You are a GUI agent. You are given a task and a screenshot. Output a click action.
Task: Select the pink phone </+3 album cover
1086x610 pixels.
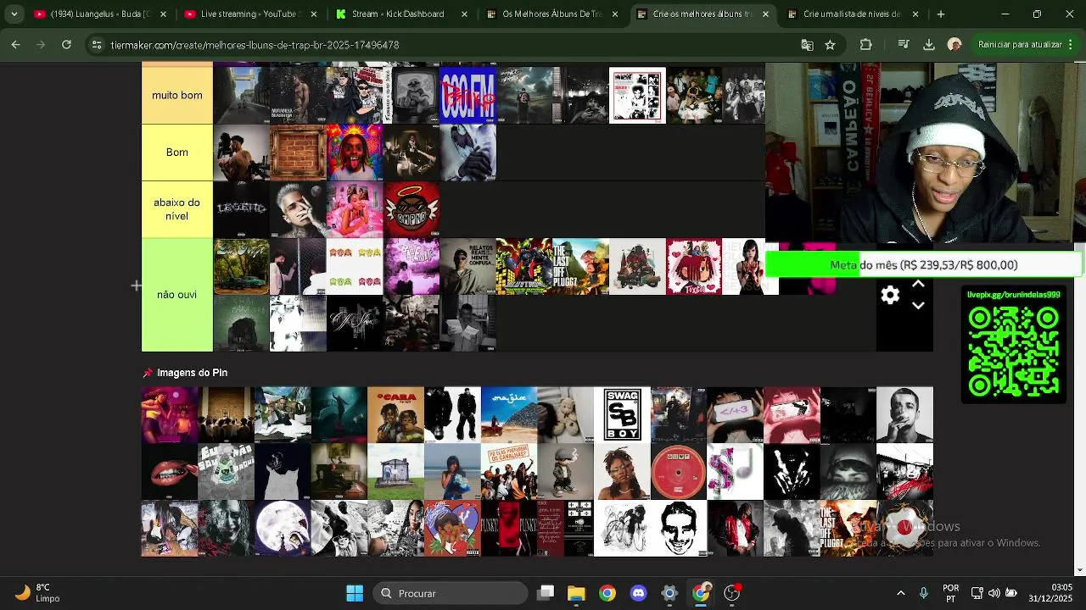(735, 415)
